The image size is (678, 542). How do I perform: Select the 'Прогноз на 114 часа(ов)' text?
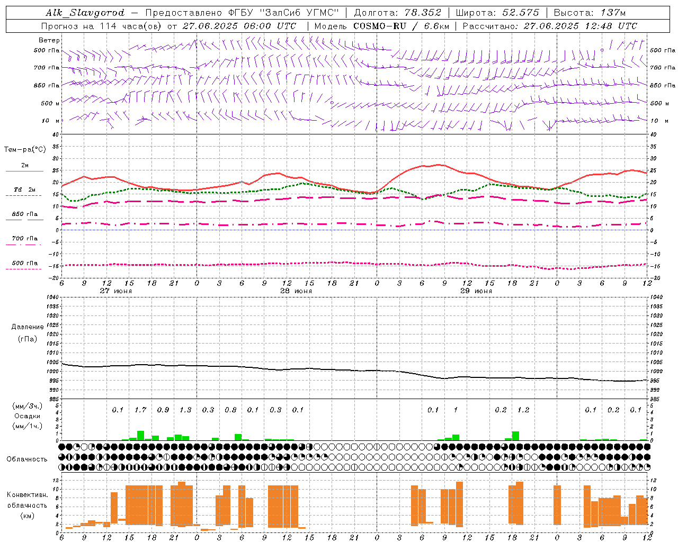(102, 26)
